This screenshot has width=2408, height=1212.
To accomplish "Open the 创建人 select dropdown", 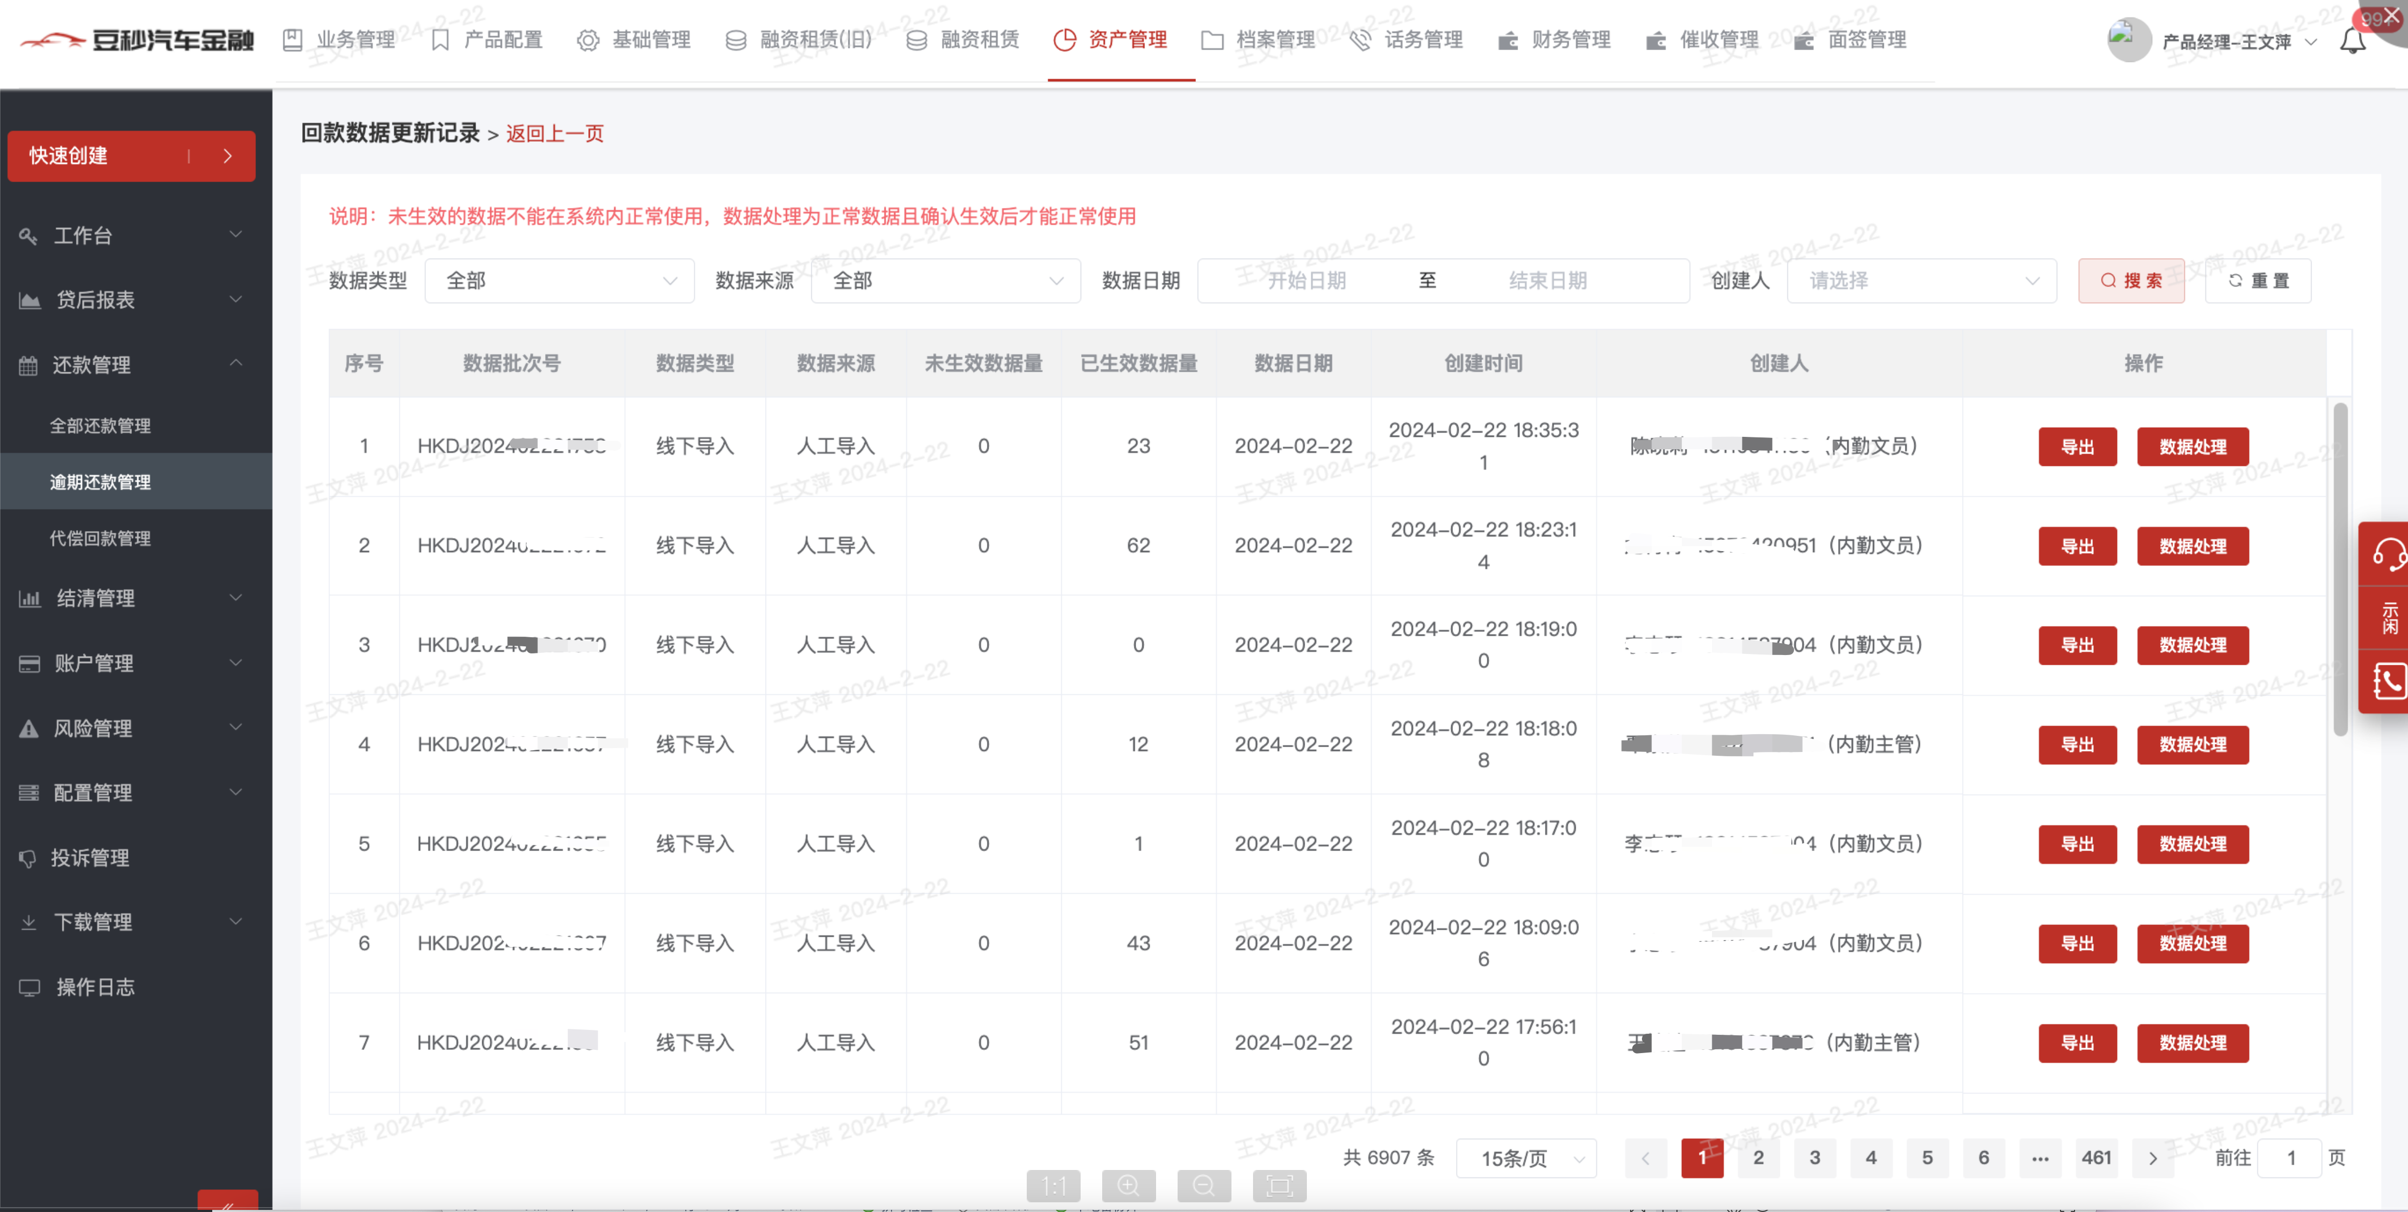I will click(x=1921, y=280).
